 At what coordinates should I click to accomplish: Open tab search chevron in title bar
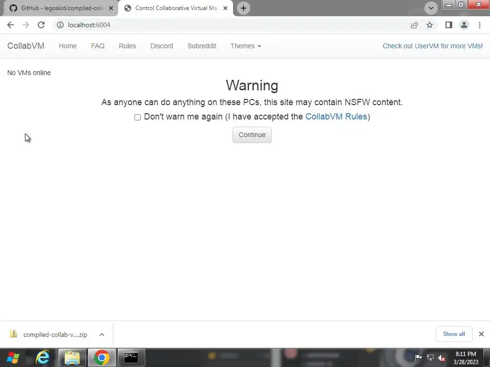431,8
